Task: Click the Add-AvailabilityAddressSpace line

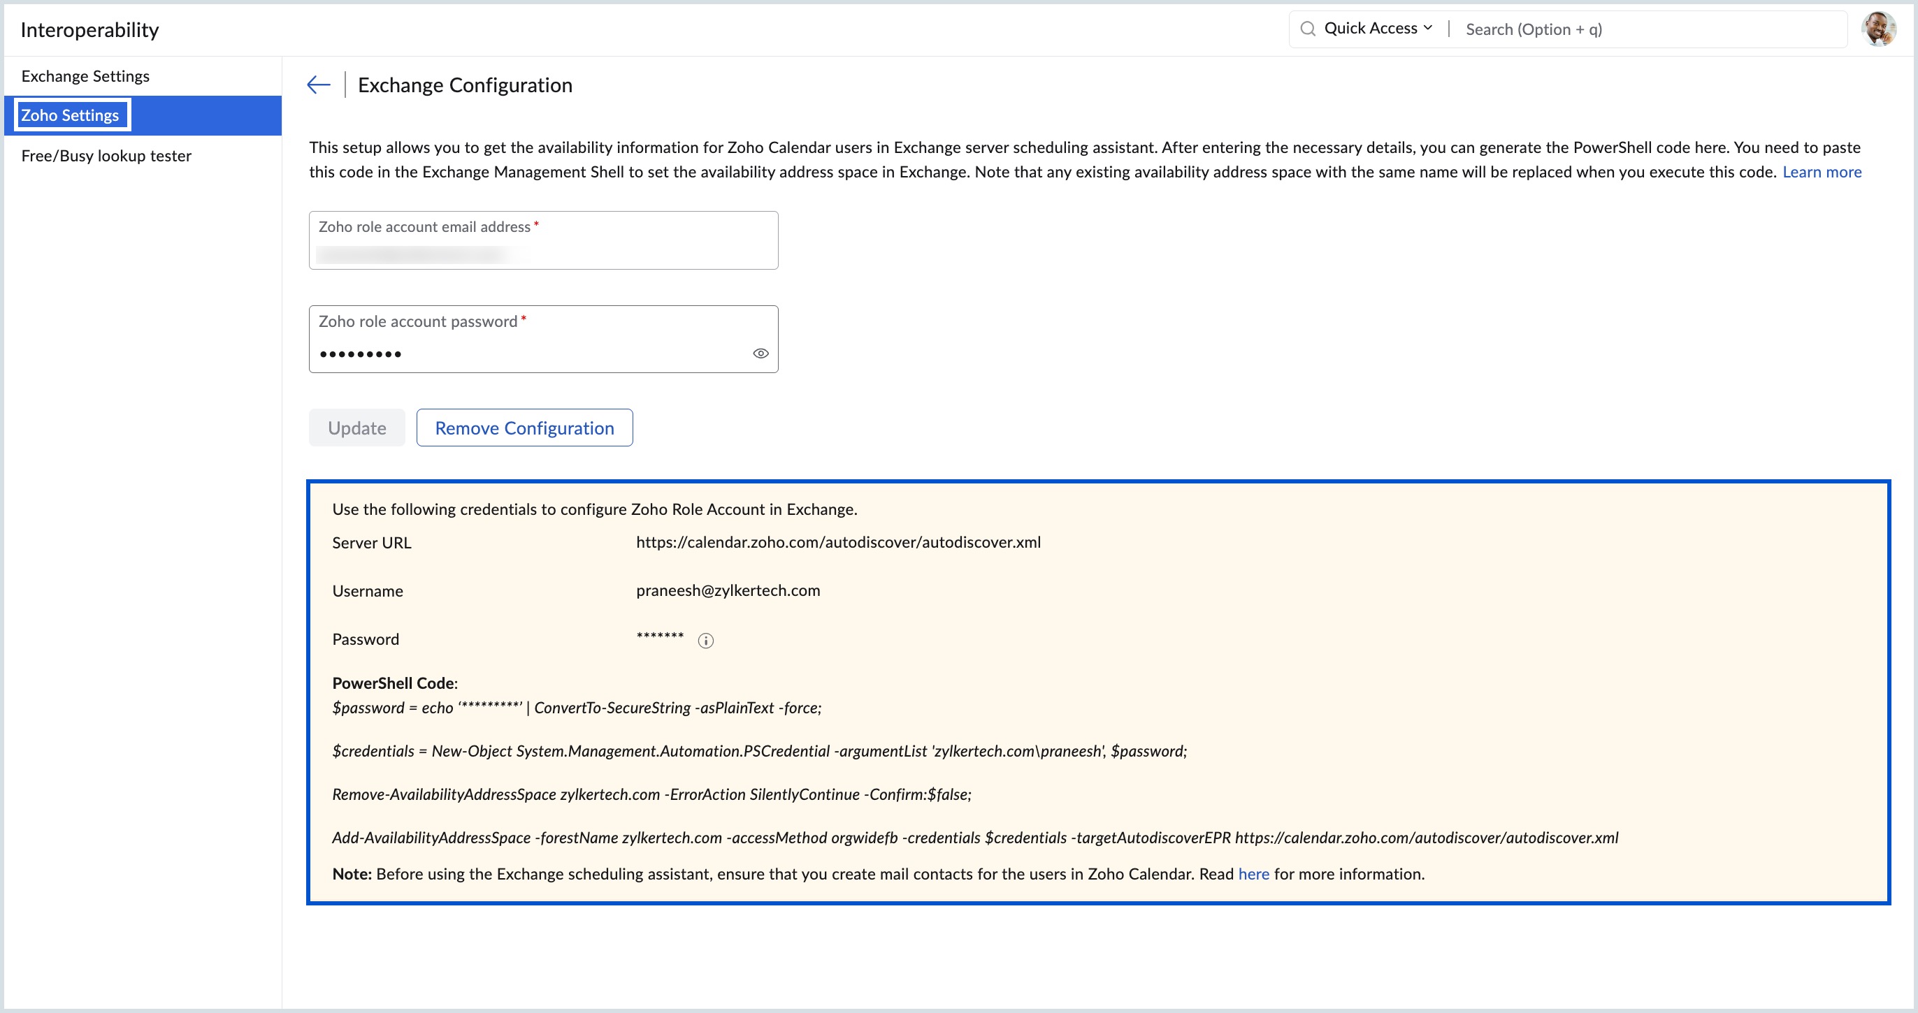Action: click(x=974, y=838)
